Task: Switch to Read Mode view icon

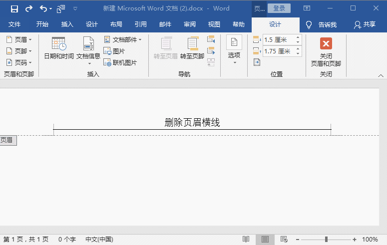Action: (x=246, y=240)
